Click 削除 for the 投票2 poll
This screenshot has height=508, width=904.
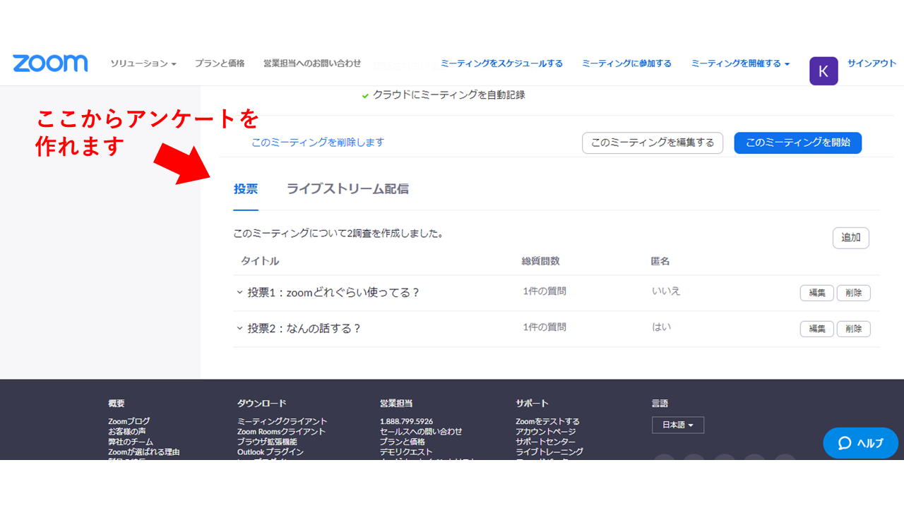click(854, 329)
